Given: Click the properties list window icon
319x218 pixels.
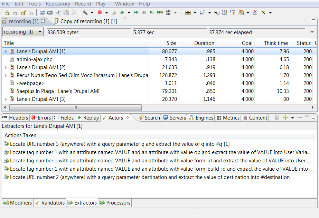Looking at the screenshot, I should pyautogui.click(x=42, y=12).
